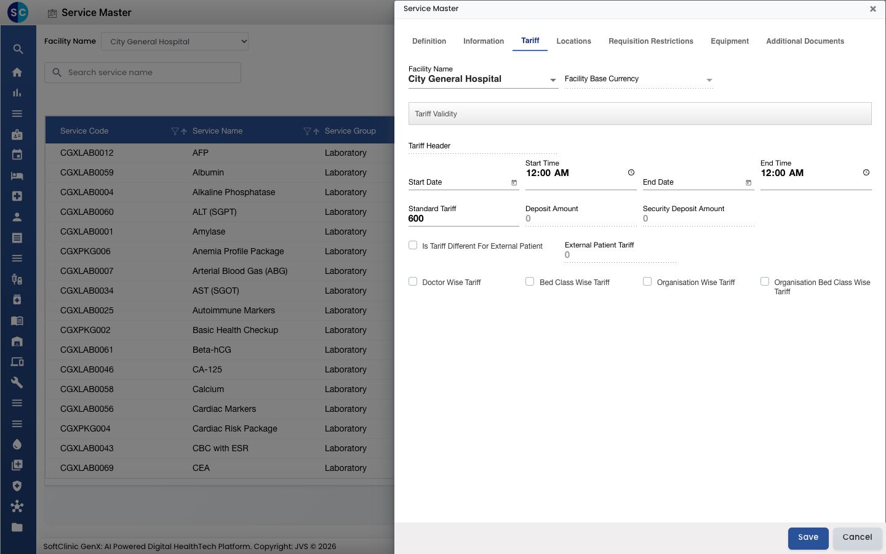Screen dimensions: 886x554
Task: Open the devices icon in the sidebar
Action: (x=17, y=362)
